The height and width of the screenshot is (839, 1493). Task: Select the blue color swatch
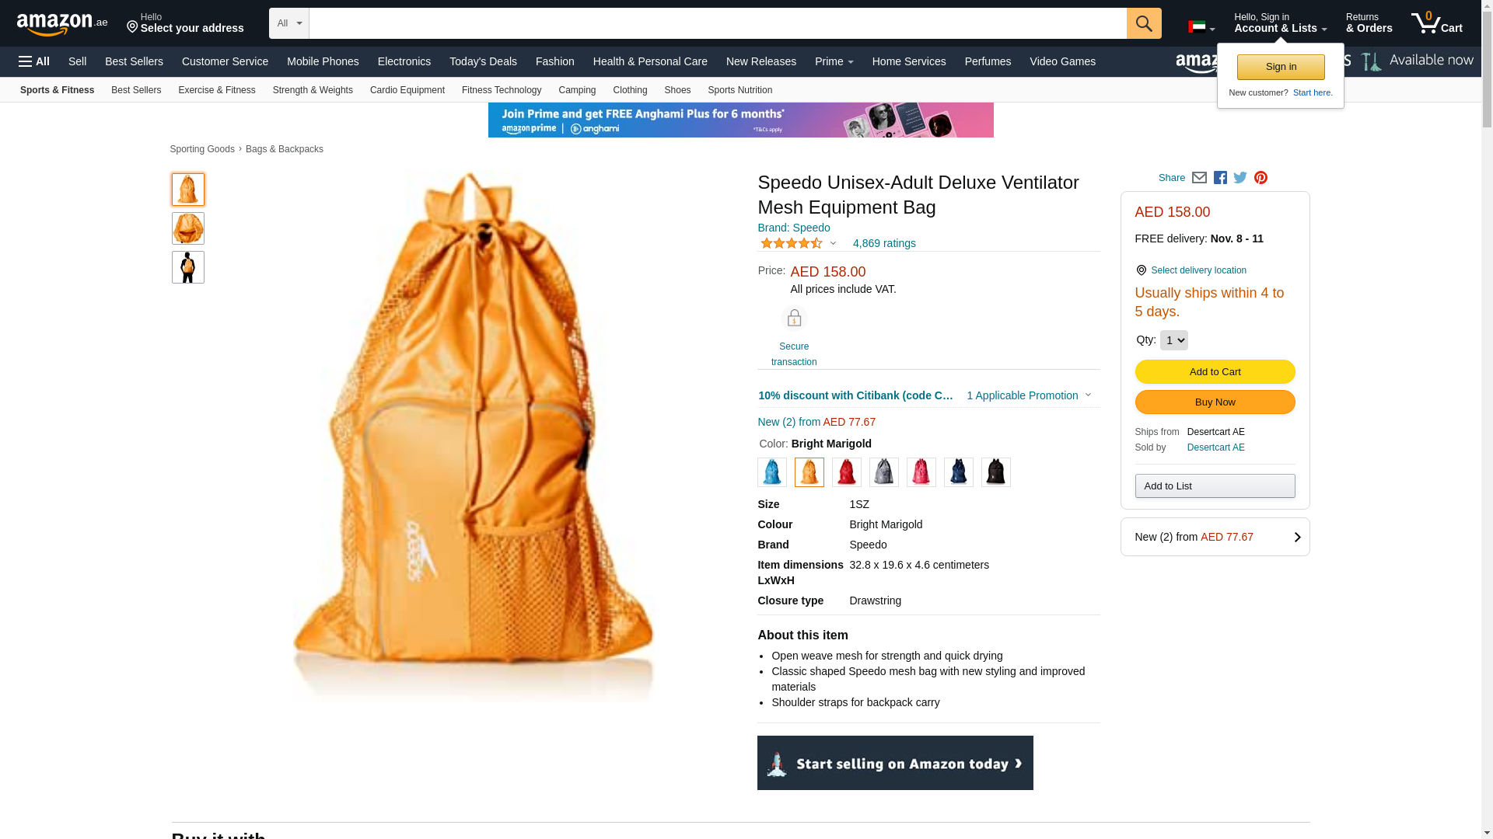(x=771, y=472)
